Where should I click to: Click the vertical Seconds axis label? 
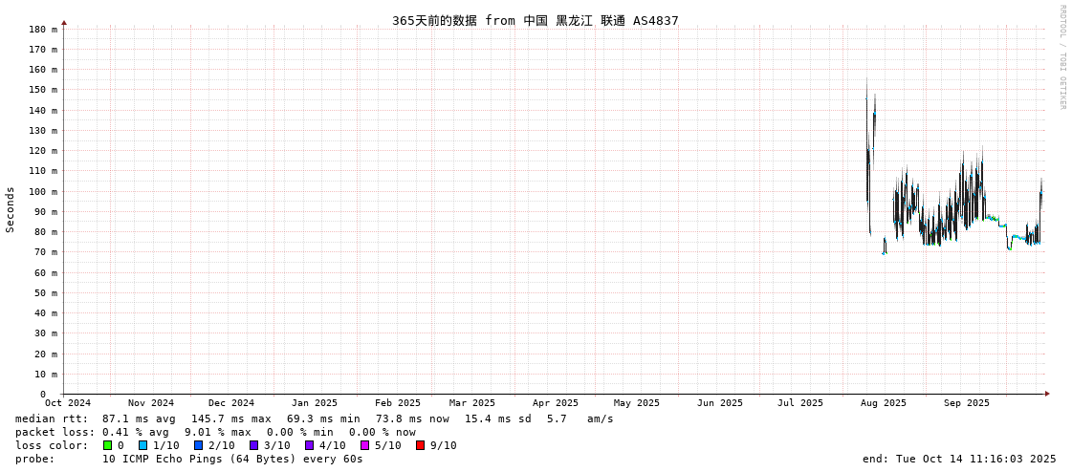point(11,209)
